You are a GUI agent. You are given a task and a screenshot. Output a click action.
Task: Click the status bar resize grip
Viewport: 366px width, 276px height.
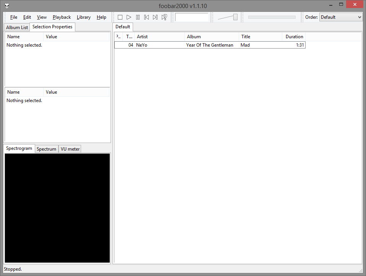pos(361,270)
